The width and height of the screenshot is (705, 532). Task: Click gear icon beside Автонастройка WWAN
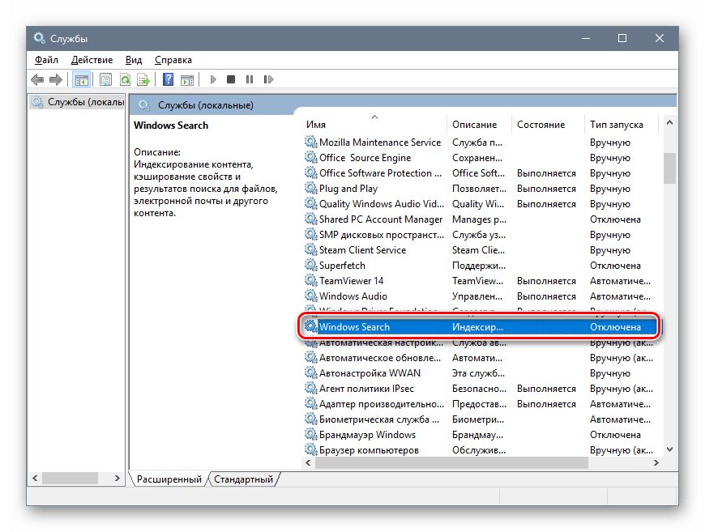(x=310, y=372)
